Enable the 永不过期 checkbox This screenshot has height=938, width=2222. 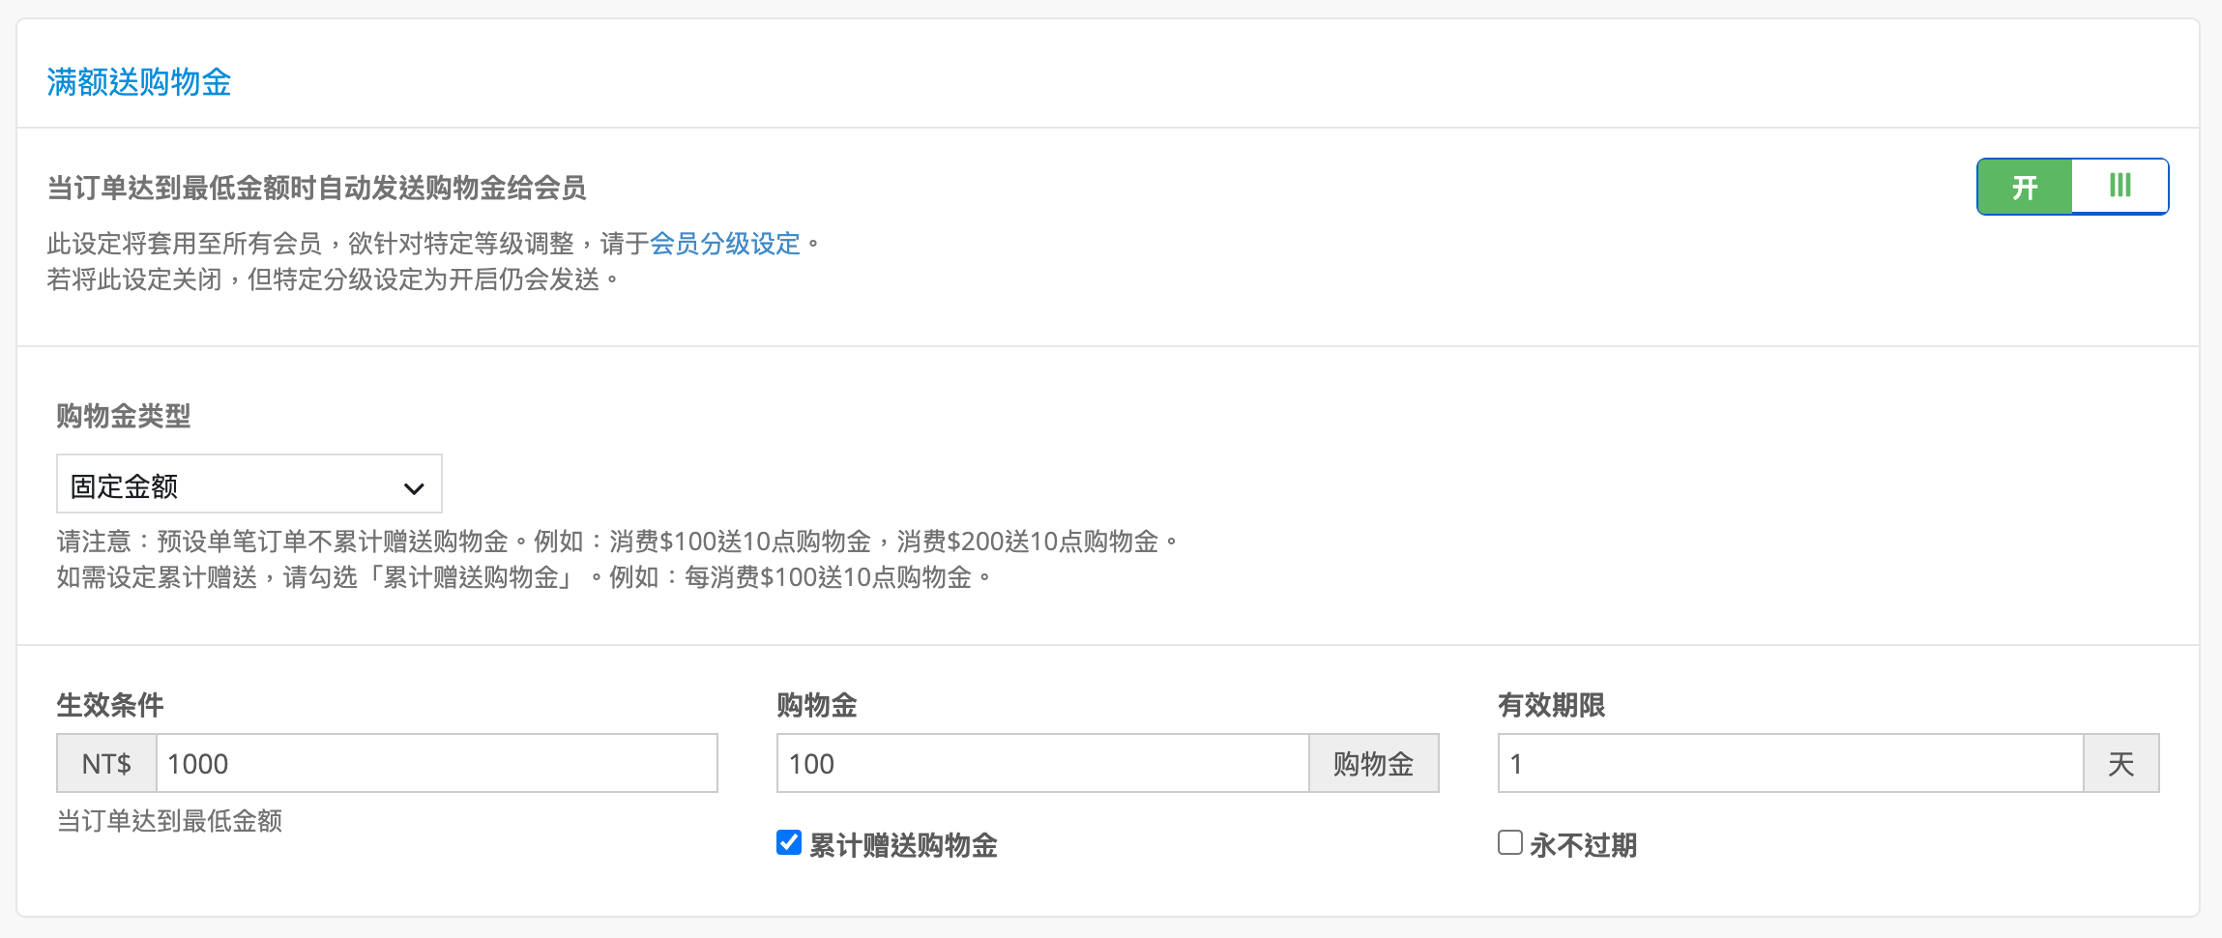click(x=1510, y=842)
